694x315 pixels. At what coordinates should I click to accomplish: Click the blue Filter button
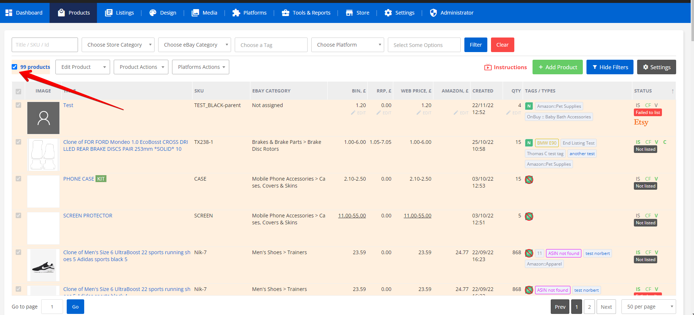click(476, 45)
